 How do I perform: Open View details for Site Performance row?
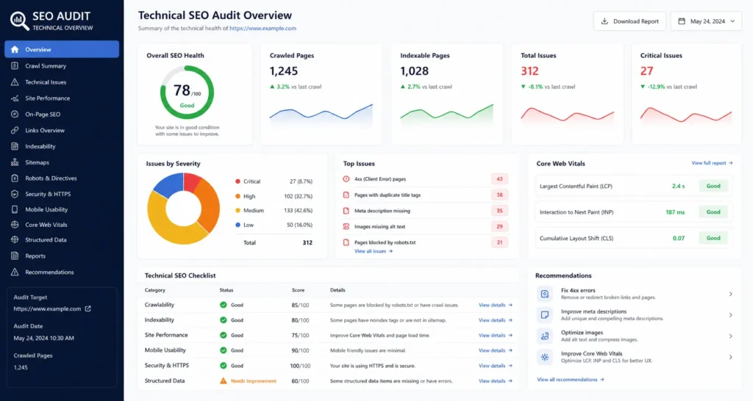coord(495,336)
